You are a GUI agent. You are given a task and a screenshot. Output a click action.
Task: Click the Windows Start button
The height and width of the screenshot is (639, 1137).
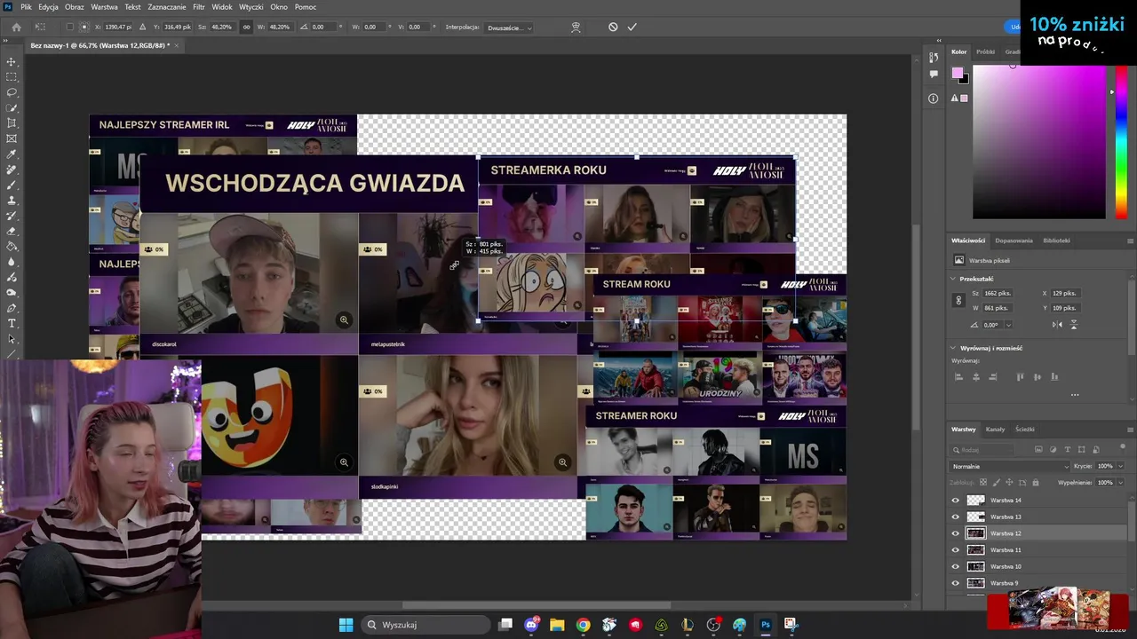pyautogui.click(x=346, y=625)
